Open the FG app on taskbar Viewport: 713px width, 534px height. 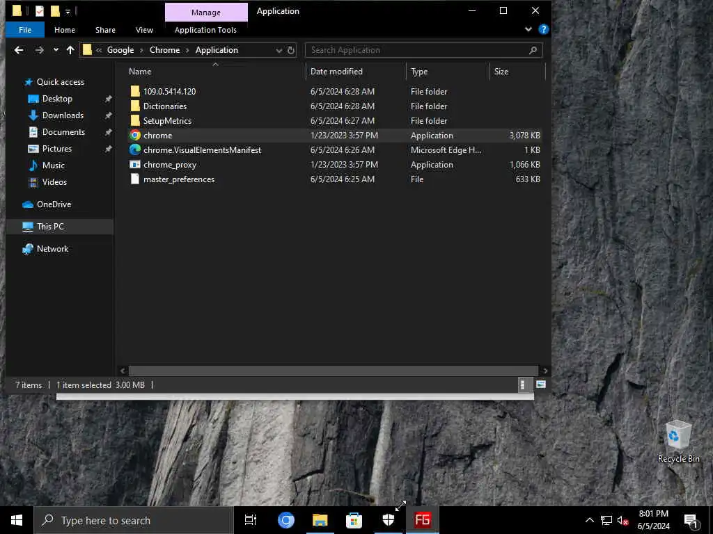[423, 520]
